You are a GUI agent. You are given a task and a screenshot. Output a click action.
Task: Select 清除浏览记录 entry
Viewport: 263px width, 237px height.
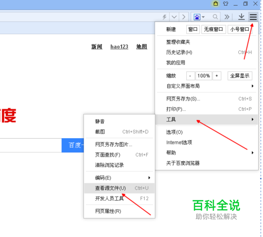[119, 165]
